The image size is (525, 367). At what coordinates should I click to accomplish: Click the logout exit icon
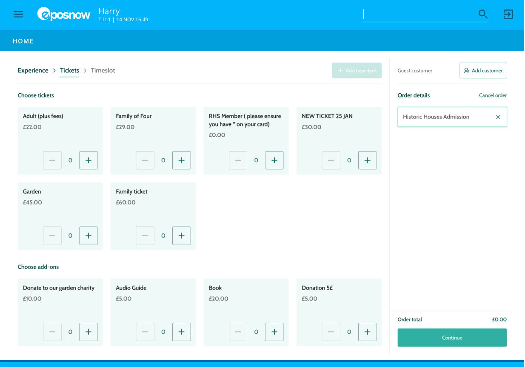pos(508,14)
